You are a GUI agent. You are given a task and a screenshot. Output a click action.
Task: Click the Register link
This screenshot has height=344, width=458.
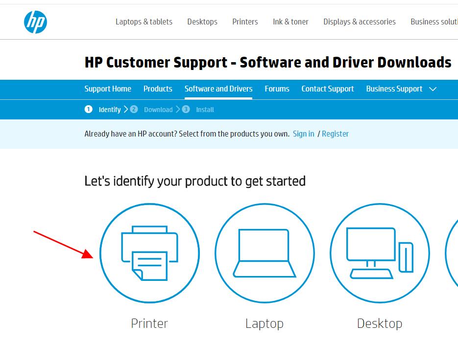point(335,134)
